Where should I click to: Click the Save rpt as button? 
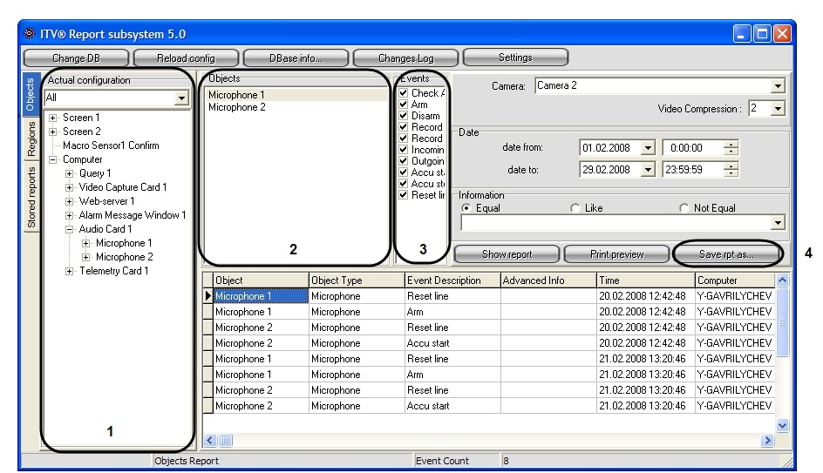click(x=726, y=254)
